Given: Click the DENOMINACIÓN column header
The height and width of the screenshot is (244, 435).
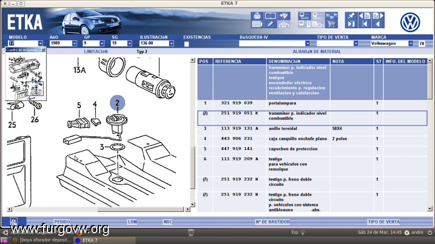Looking at the screenshot, I should [x=299, y=61].
